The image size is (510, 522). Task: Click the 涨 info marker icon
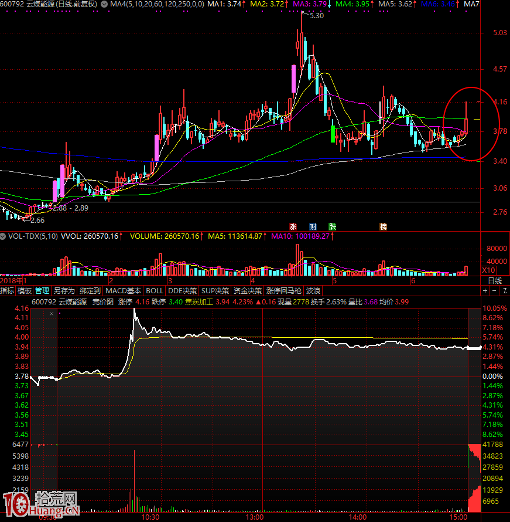point(293,227)
